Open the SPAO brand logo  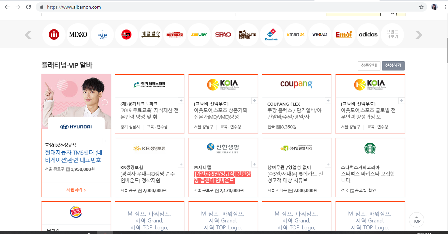tap(223, 35)
